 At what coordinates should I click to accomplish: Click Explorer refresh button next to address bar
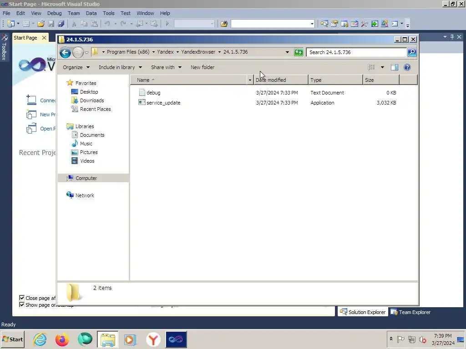[x=299, y=52]
